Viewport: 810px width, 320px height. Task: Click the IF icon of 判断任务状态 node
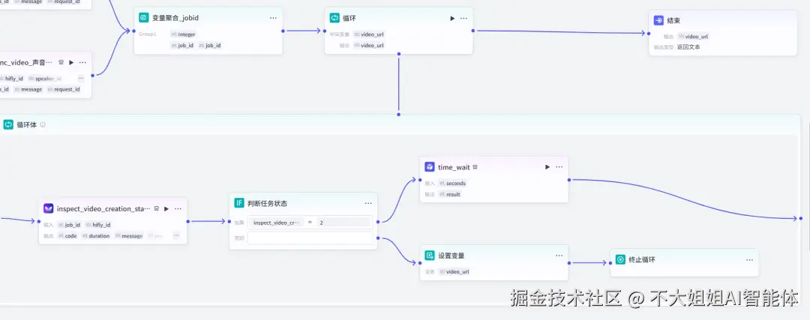coord(239,203)
